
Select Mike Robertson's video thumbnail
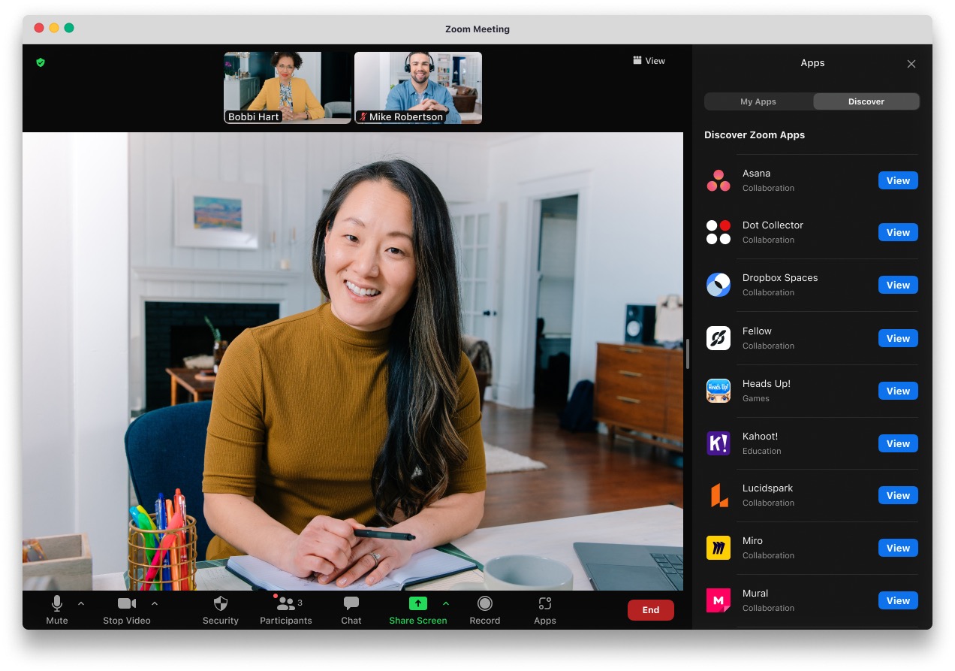418,88
